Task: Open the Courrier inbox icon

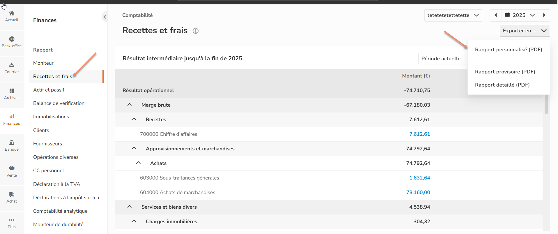Action: click(12, 65)
